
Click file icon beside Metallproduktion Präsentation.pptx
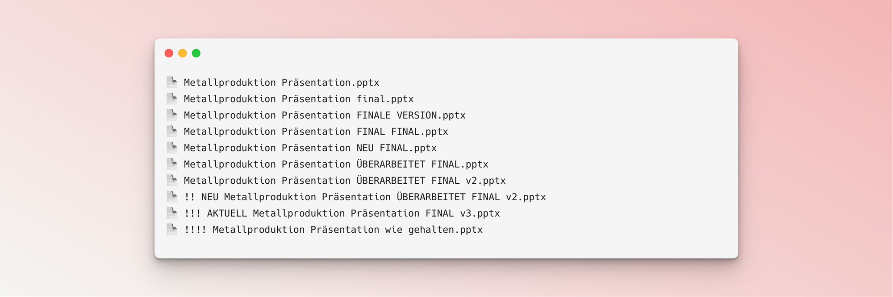pyautogui.click(x=172, y=82)
